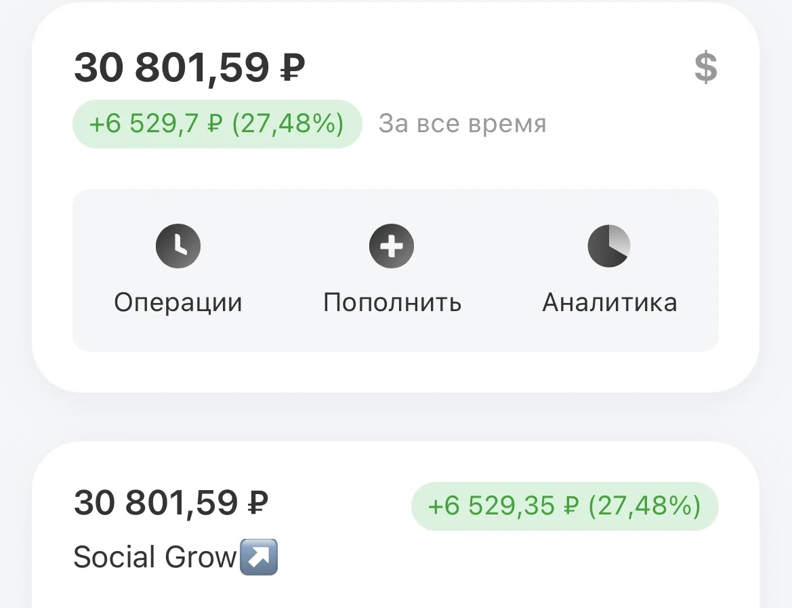Click the Аналитика label

[609, 303]
